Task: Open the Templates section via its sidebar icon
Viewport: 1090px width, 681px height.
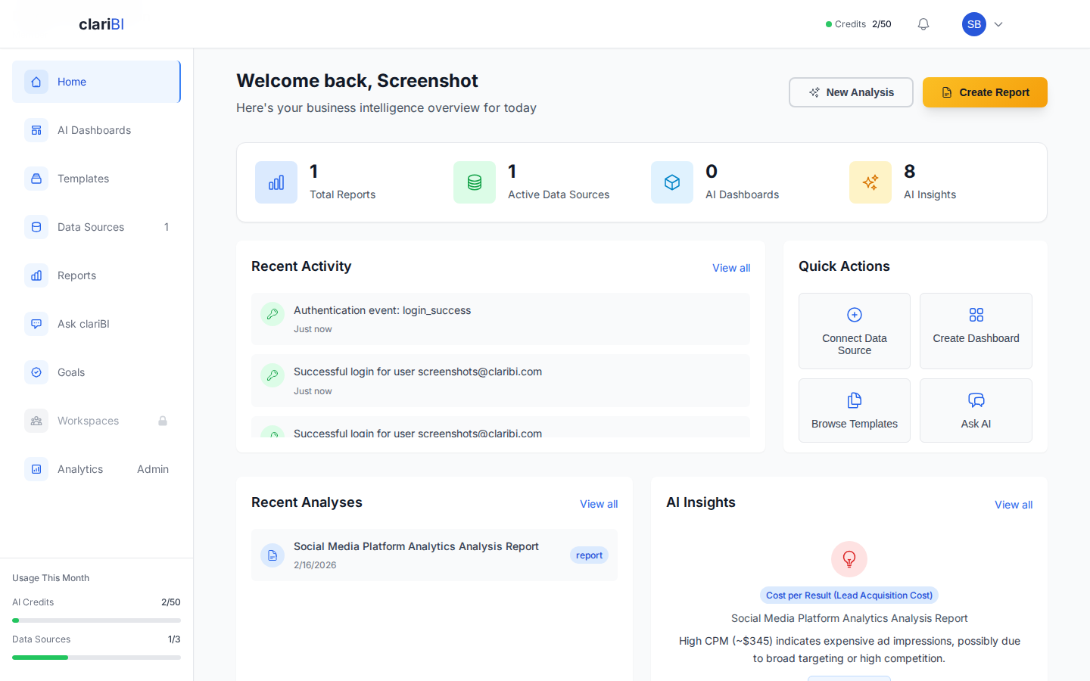Action: (x=36, y=179)
